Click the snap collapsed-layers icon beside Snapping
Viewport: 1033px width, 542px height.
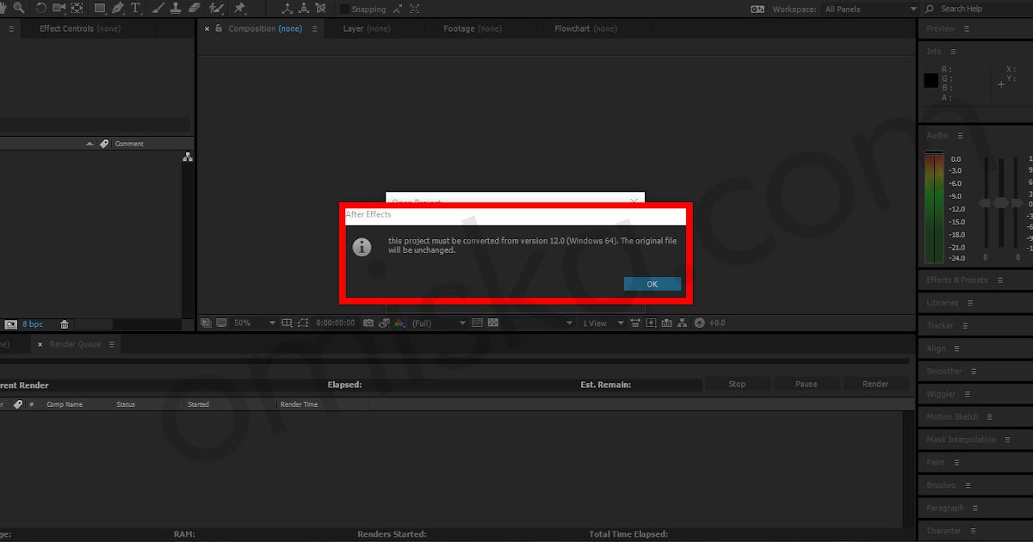pyautogui.click(x=414, y=9)
